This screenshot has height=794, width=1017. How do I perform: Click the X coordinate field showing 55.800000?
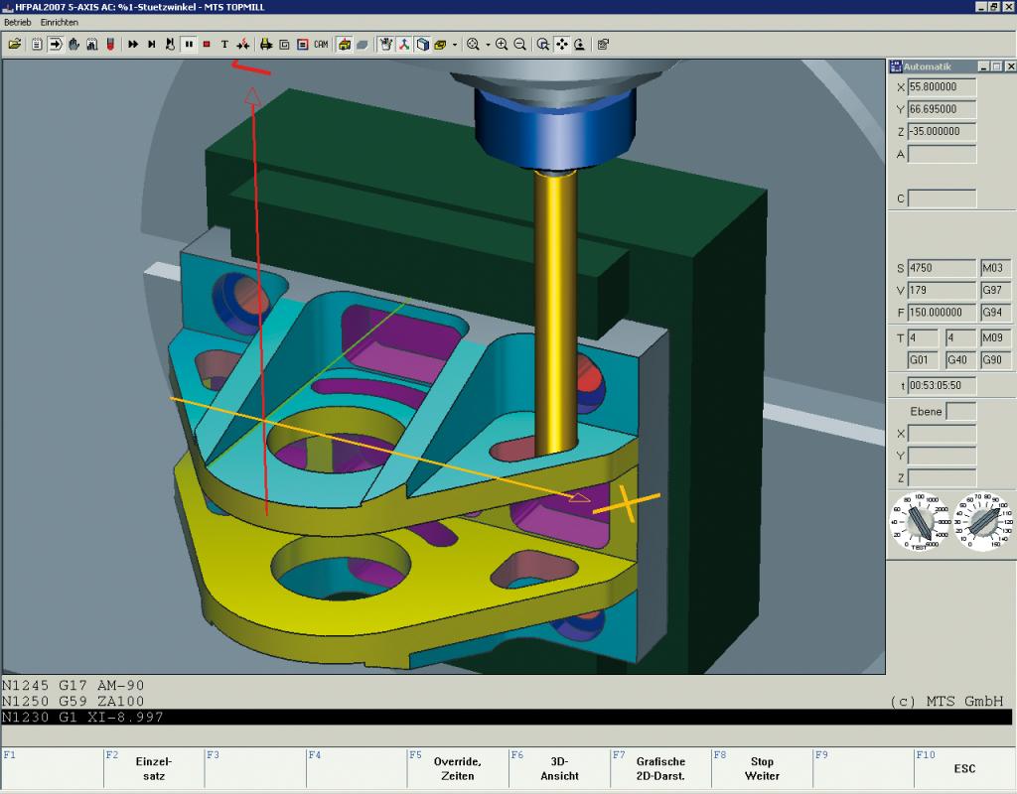(x=942, y=87)
